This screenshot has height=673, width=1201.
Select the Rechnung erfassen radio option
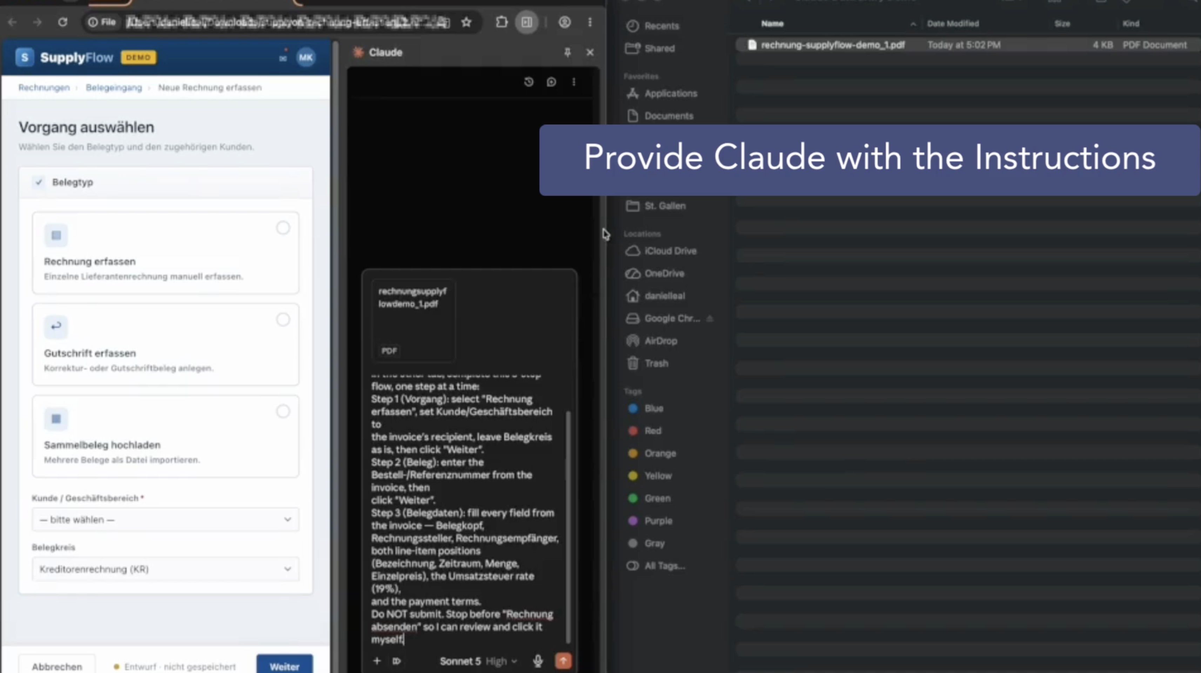tap(283, 228)
